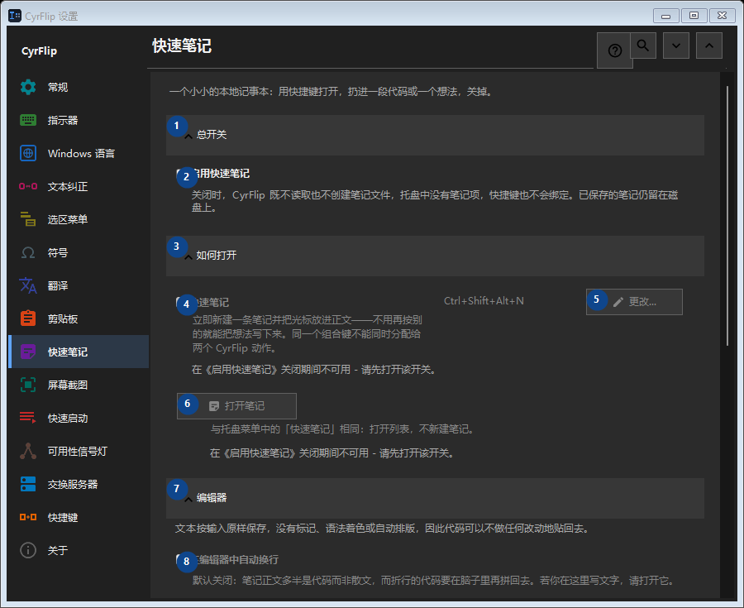Open search with the magnifier icon
744x608 pixels.
pos(643,45)
